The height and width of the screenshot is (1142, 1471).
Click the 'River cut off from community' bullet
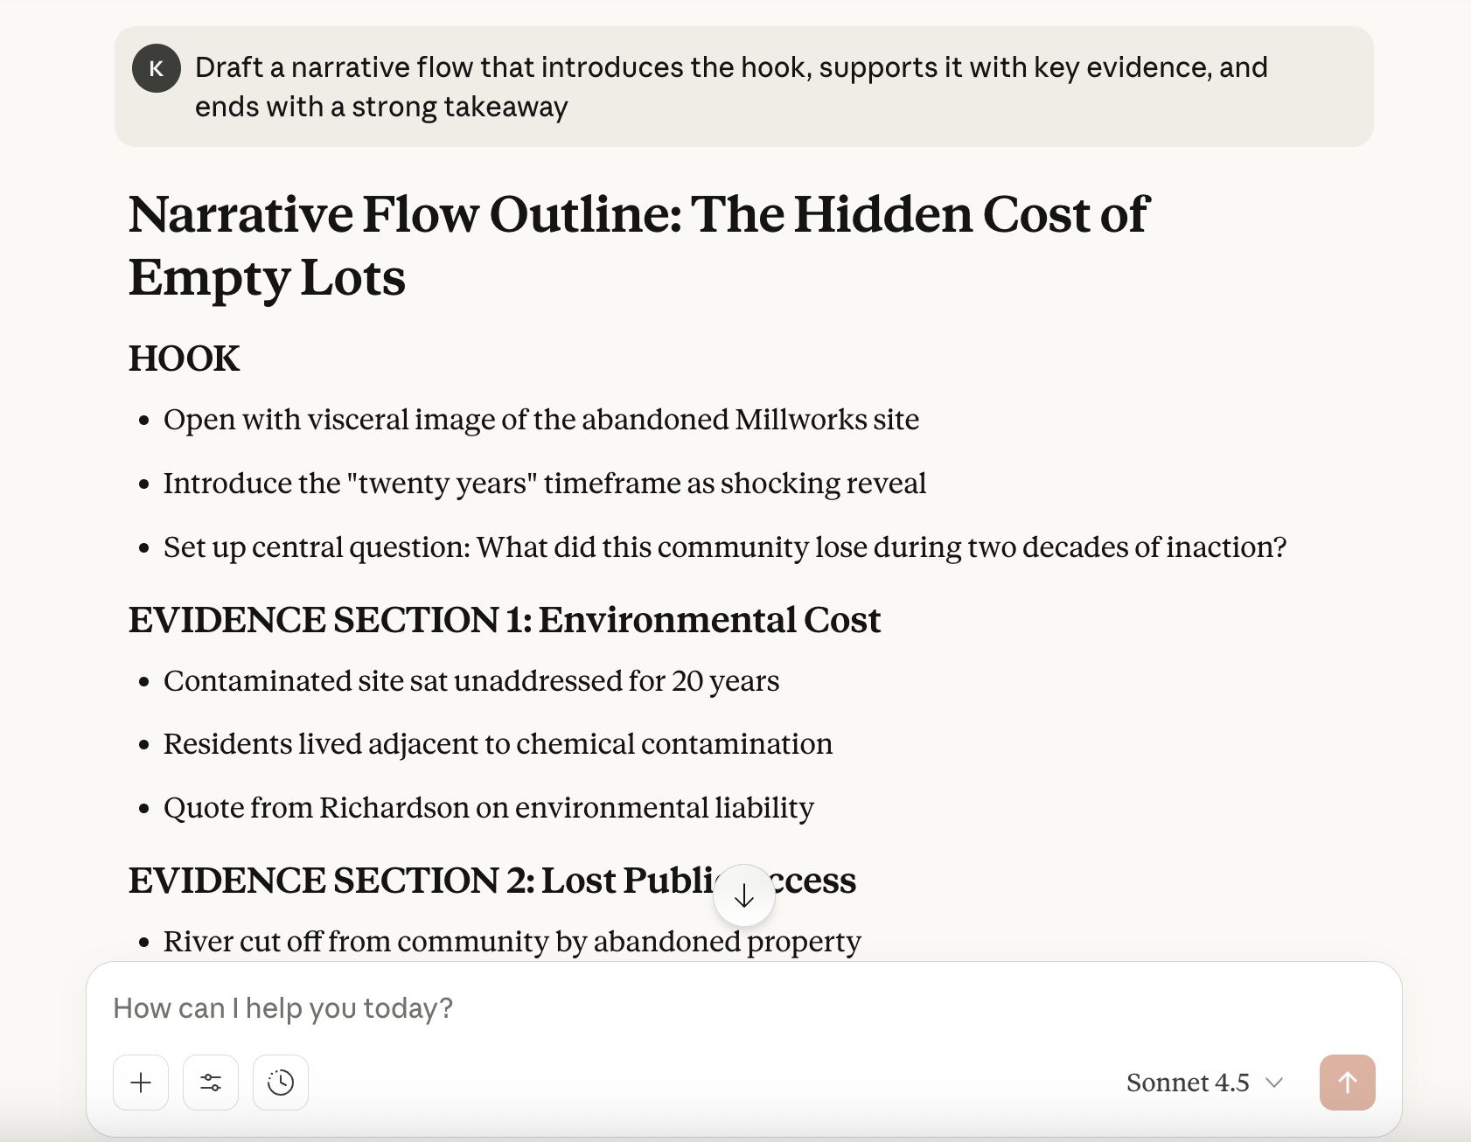click(x=512, y=942)
